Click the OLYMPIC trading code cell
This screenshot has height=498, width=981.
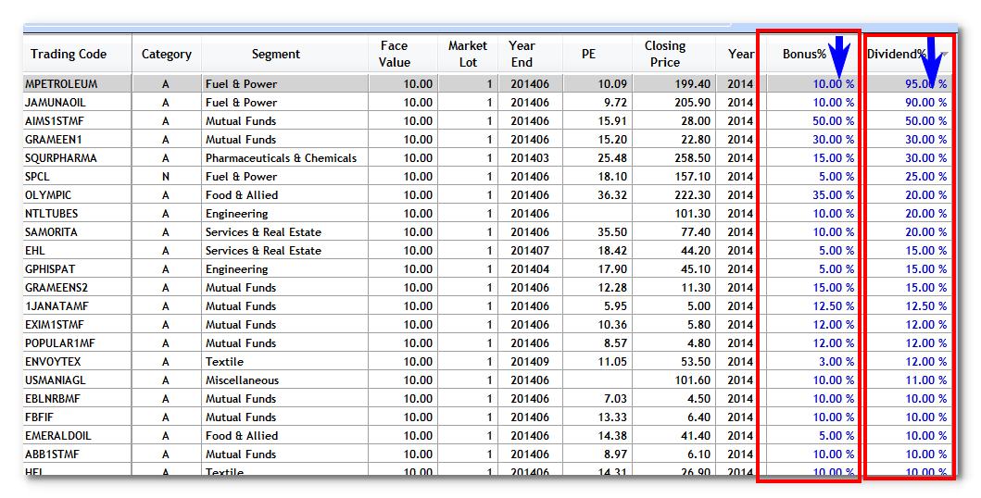[x=47, y=195]
